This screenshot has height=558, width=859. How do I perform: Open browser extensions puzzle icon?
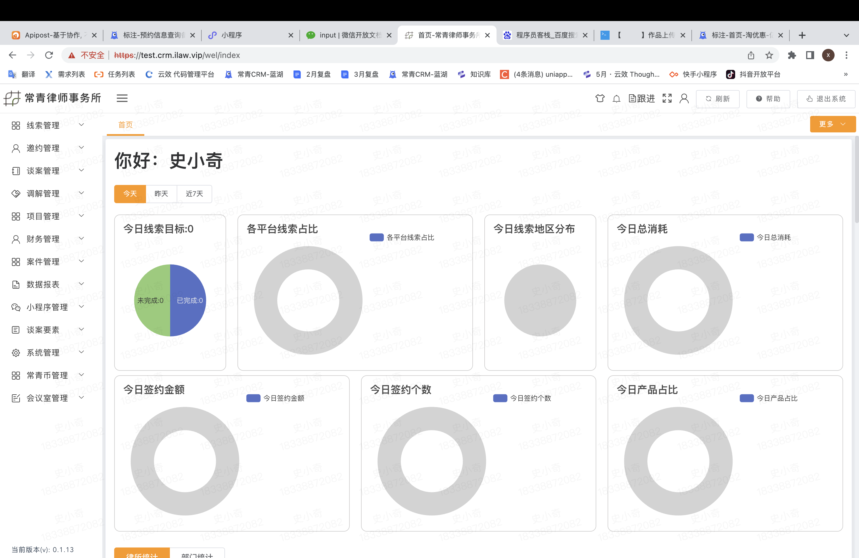tap(792, 55)
